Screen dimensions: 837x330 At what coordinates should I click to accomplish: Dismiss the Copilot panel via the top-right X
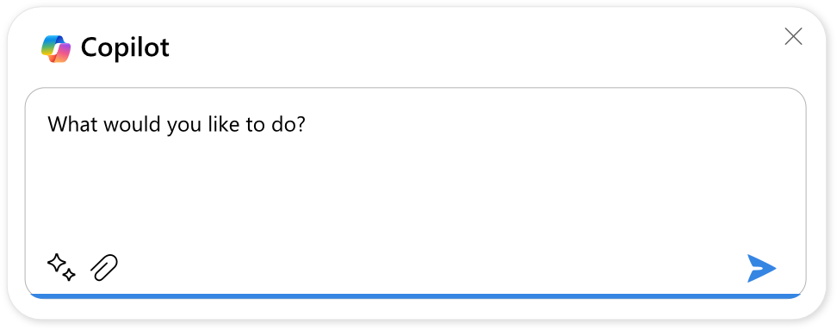click(x=793, y=37)
